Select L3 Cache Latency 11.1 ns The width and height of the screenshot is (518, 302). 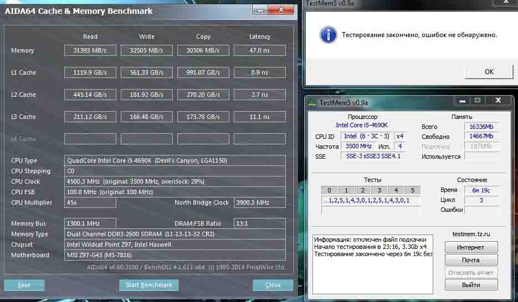[260, 117]
